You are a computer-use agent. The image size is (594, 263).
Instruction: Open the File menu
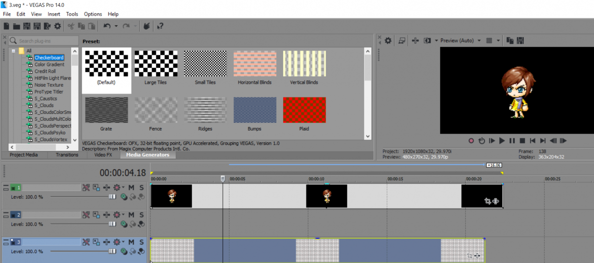coord(6,14)
